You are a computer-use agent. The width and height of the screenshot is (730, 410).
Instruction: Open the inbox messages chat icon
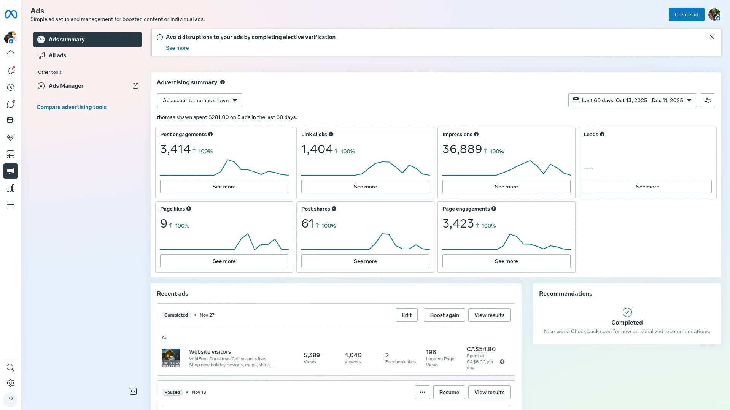(x=11, y=104)
